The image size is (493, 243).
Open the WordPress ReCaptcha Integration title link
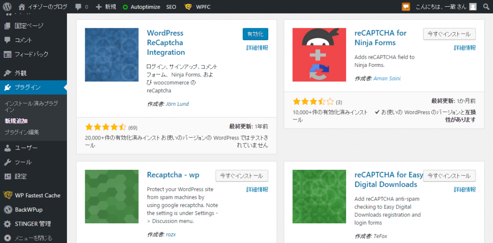166,42
